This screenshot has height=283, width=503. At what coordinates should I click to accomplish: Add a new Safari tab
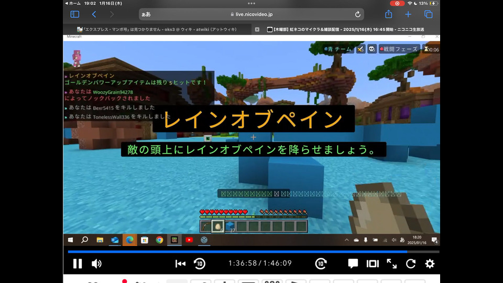408,14
